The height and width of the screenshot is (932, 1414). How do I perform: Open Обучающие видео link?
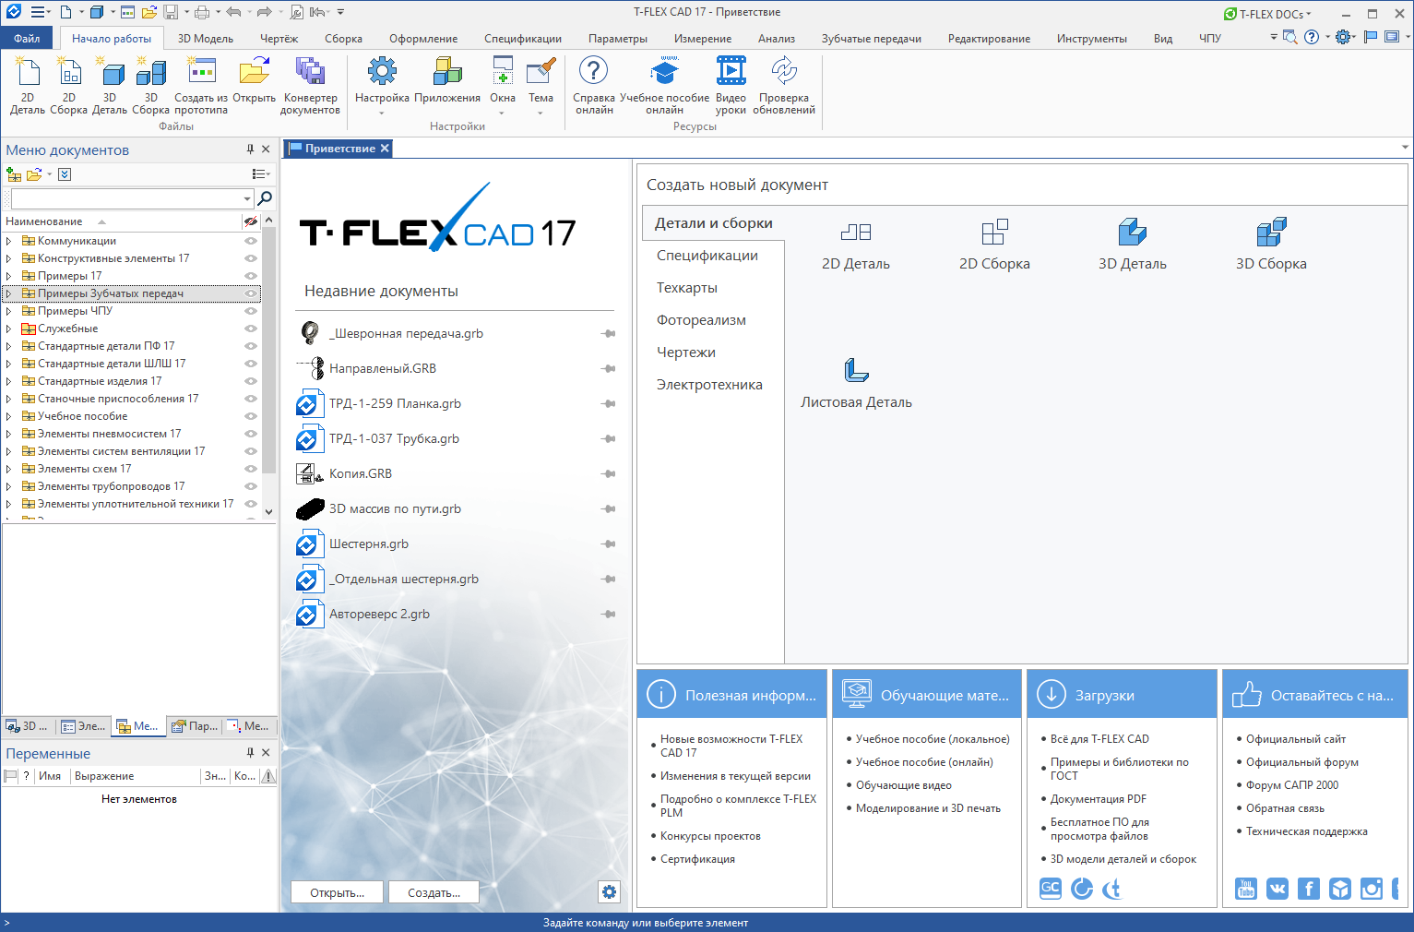pos(904,785)
